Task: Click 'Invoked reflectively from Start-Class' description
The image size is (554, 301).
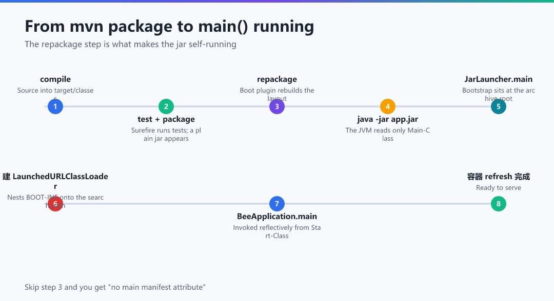Action: 277,231
